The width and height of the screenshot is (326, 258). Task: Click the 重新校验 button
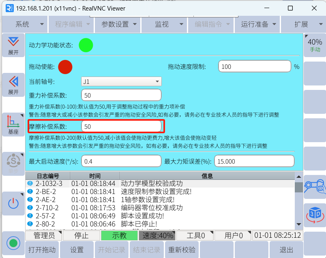pos(182,250)
